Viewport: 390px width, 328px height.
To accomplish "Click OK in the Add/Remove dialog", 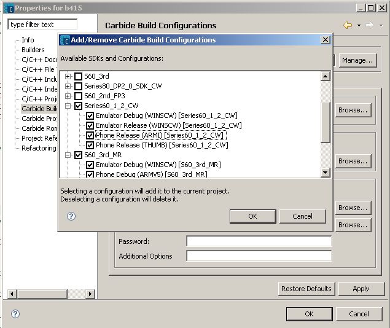I will (x=252, y=216).
